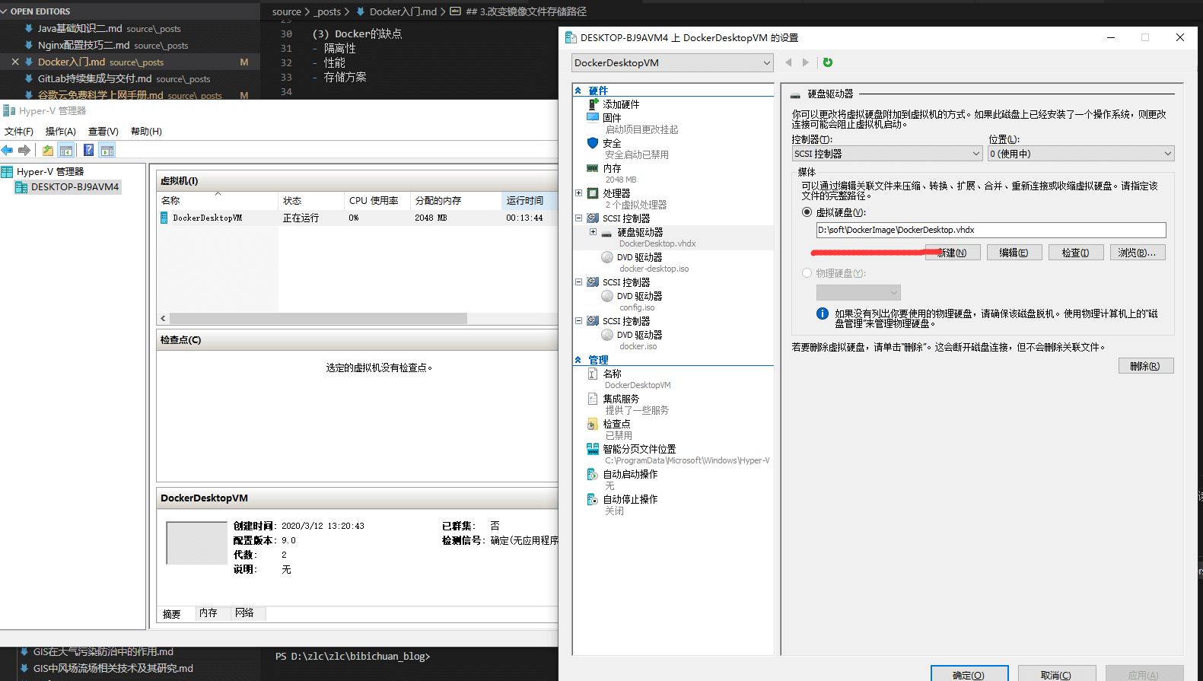Click the green refresh icon in settings toolbar
Viewport: 1203px width, 681px height.
point(828,62)
